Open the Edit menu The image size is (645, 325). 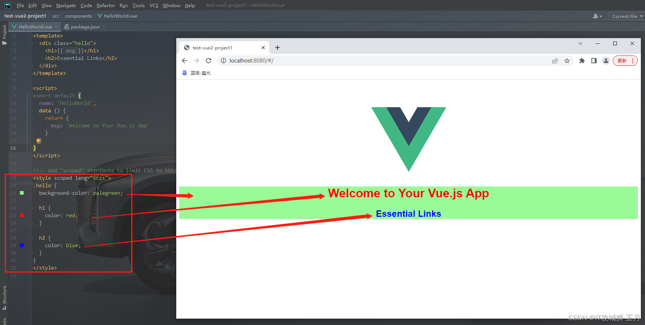pyautogui.click(x=33, y=5)
